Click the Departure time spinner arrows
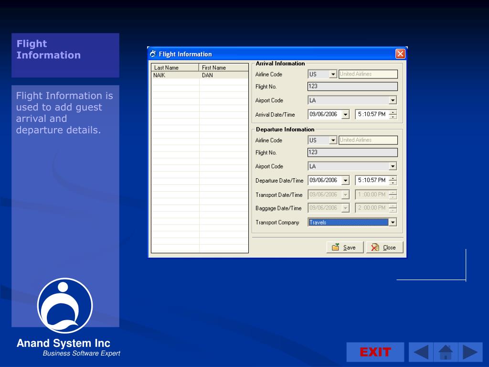Image resolution: width=489 pixels, height=367 pixels. (393, 180)
